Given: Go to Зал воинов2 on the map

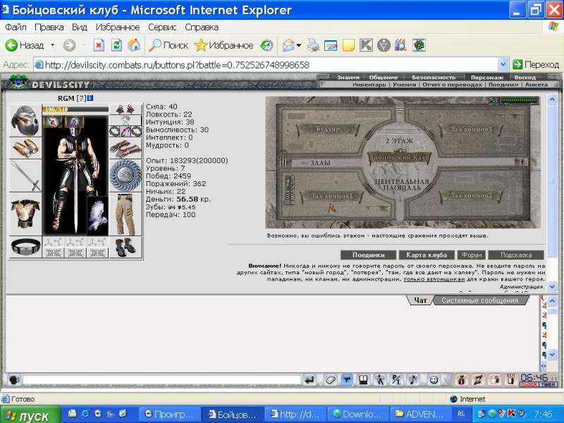Looking at the screenshot, I should click(470, 195).
